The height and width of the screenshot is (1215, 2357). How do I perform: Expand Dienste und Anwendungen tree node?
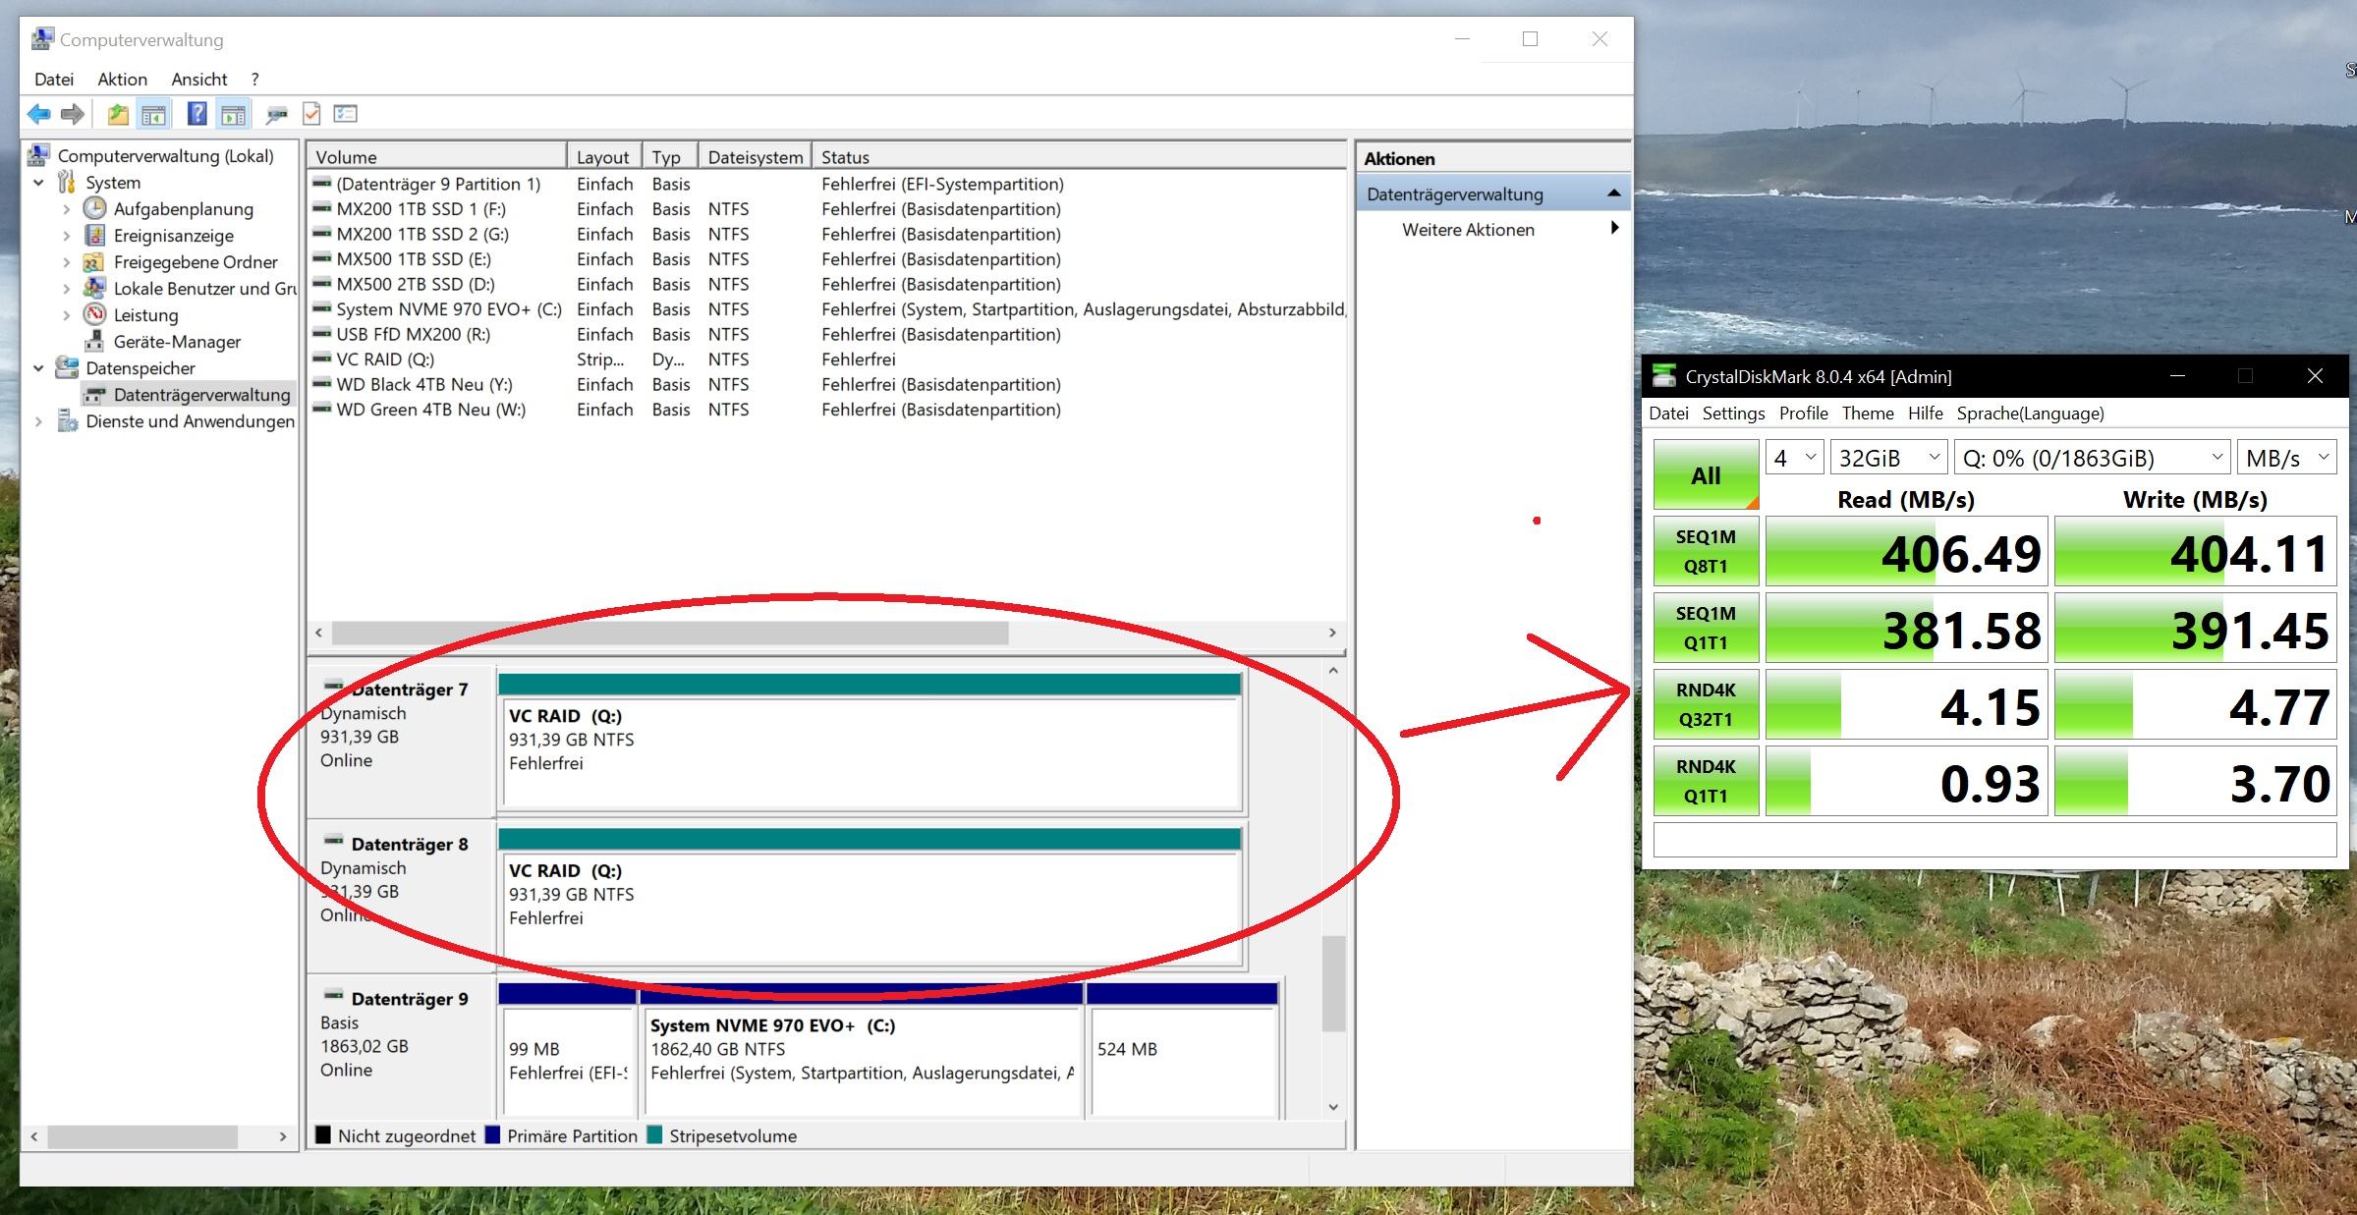[38, 421]
